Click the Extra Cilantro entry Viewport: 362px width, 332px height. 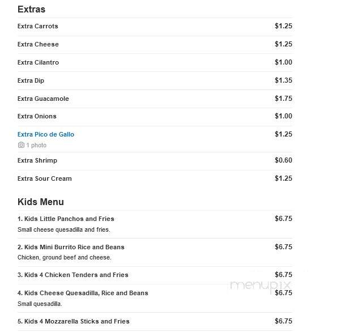pos(38,62)
